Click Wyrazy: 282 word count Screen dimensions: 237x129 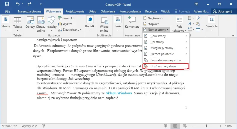point(29,126)
